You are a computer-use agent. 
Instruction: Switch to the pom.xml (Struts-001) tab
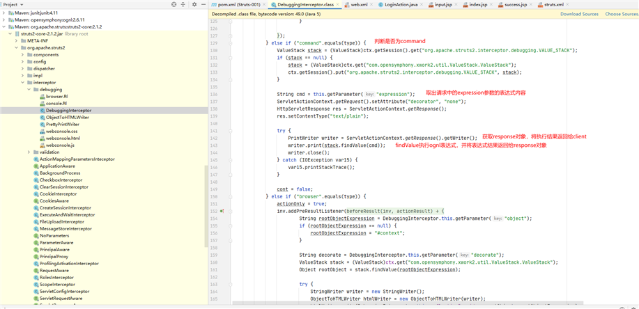(x=238, y=4)
